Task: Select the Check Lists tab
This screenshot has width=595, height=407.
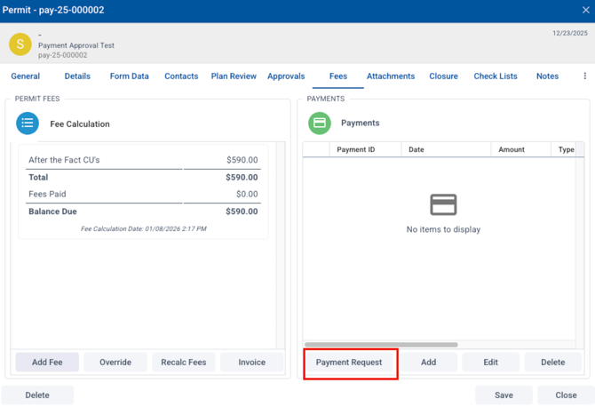Action: coord(496,76)
